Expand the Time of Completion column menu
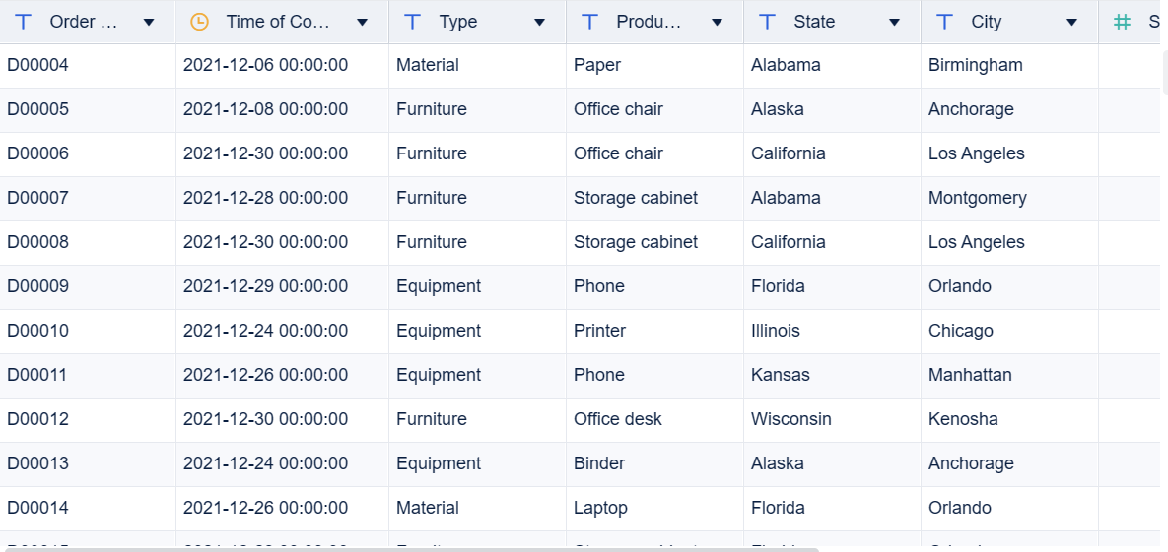This screenshot has width=1168, height=552. tap(362, 23)
